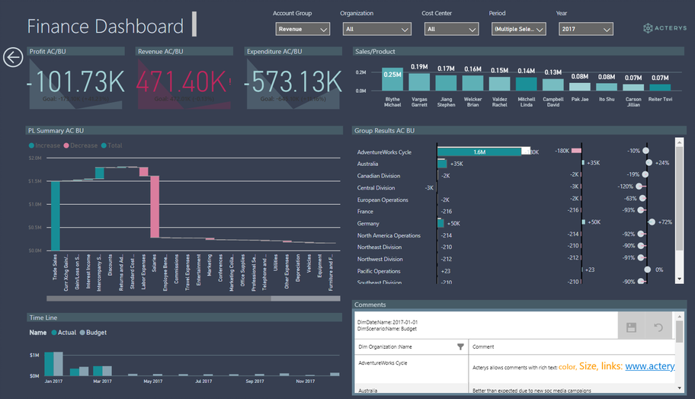Click the Sales/Product panel title
The image size is (695, 399).
375,51
